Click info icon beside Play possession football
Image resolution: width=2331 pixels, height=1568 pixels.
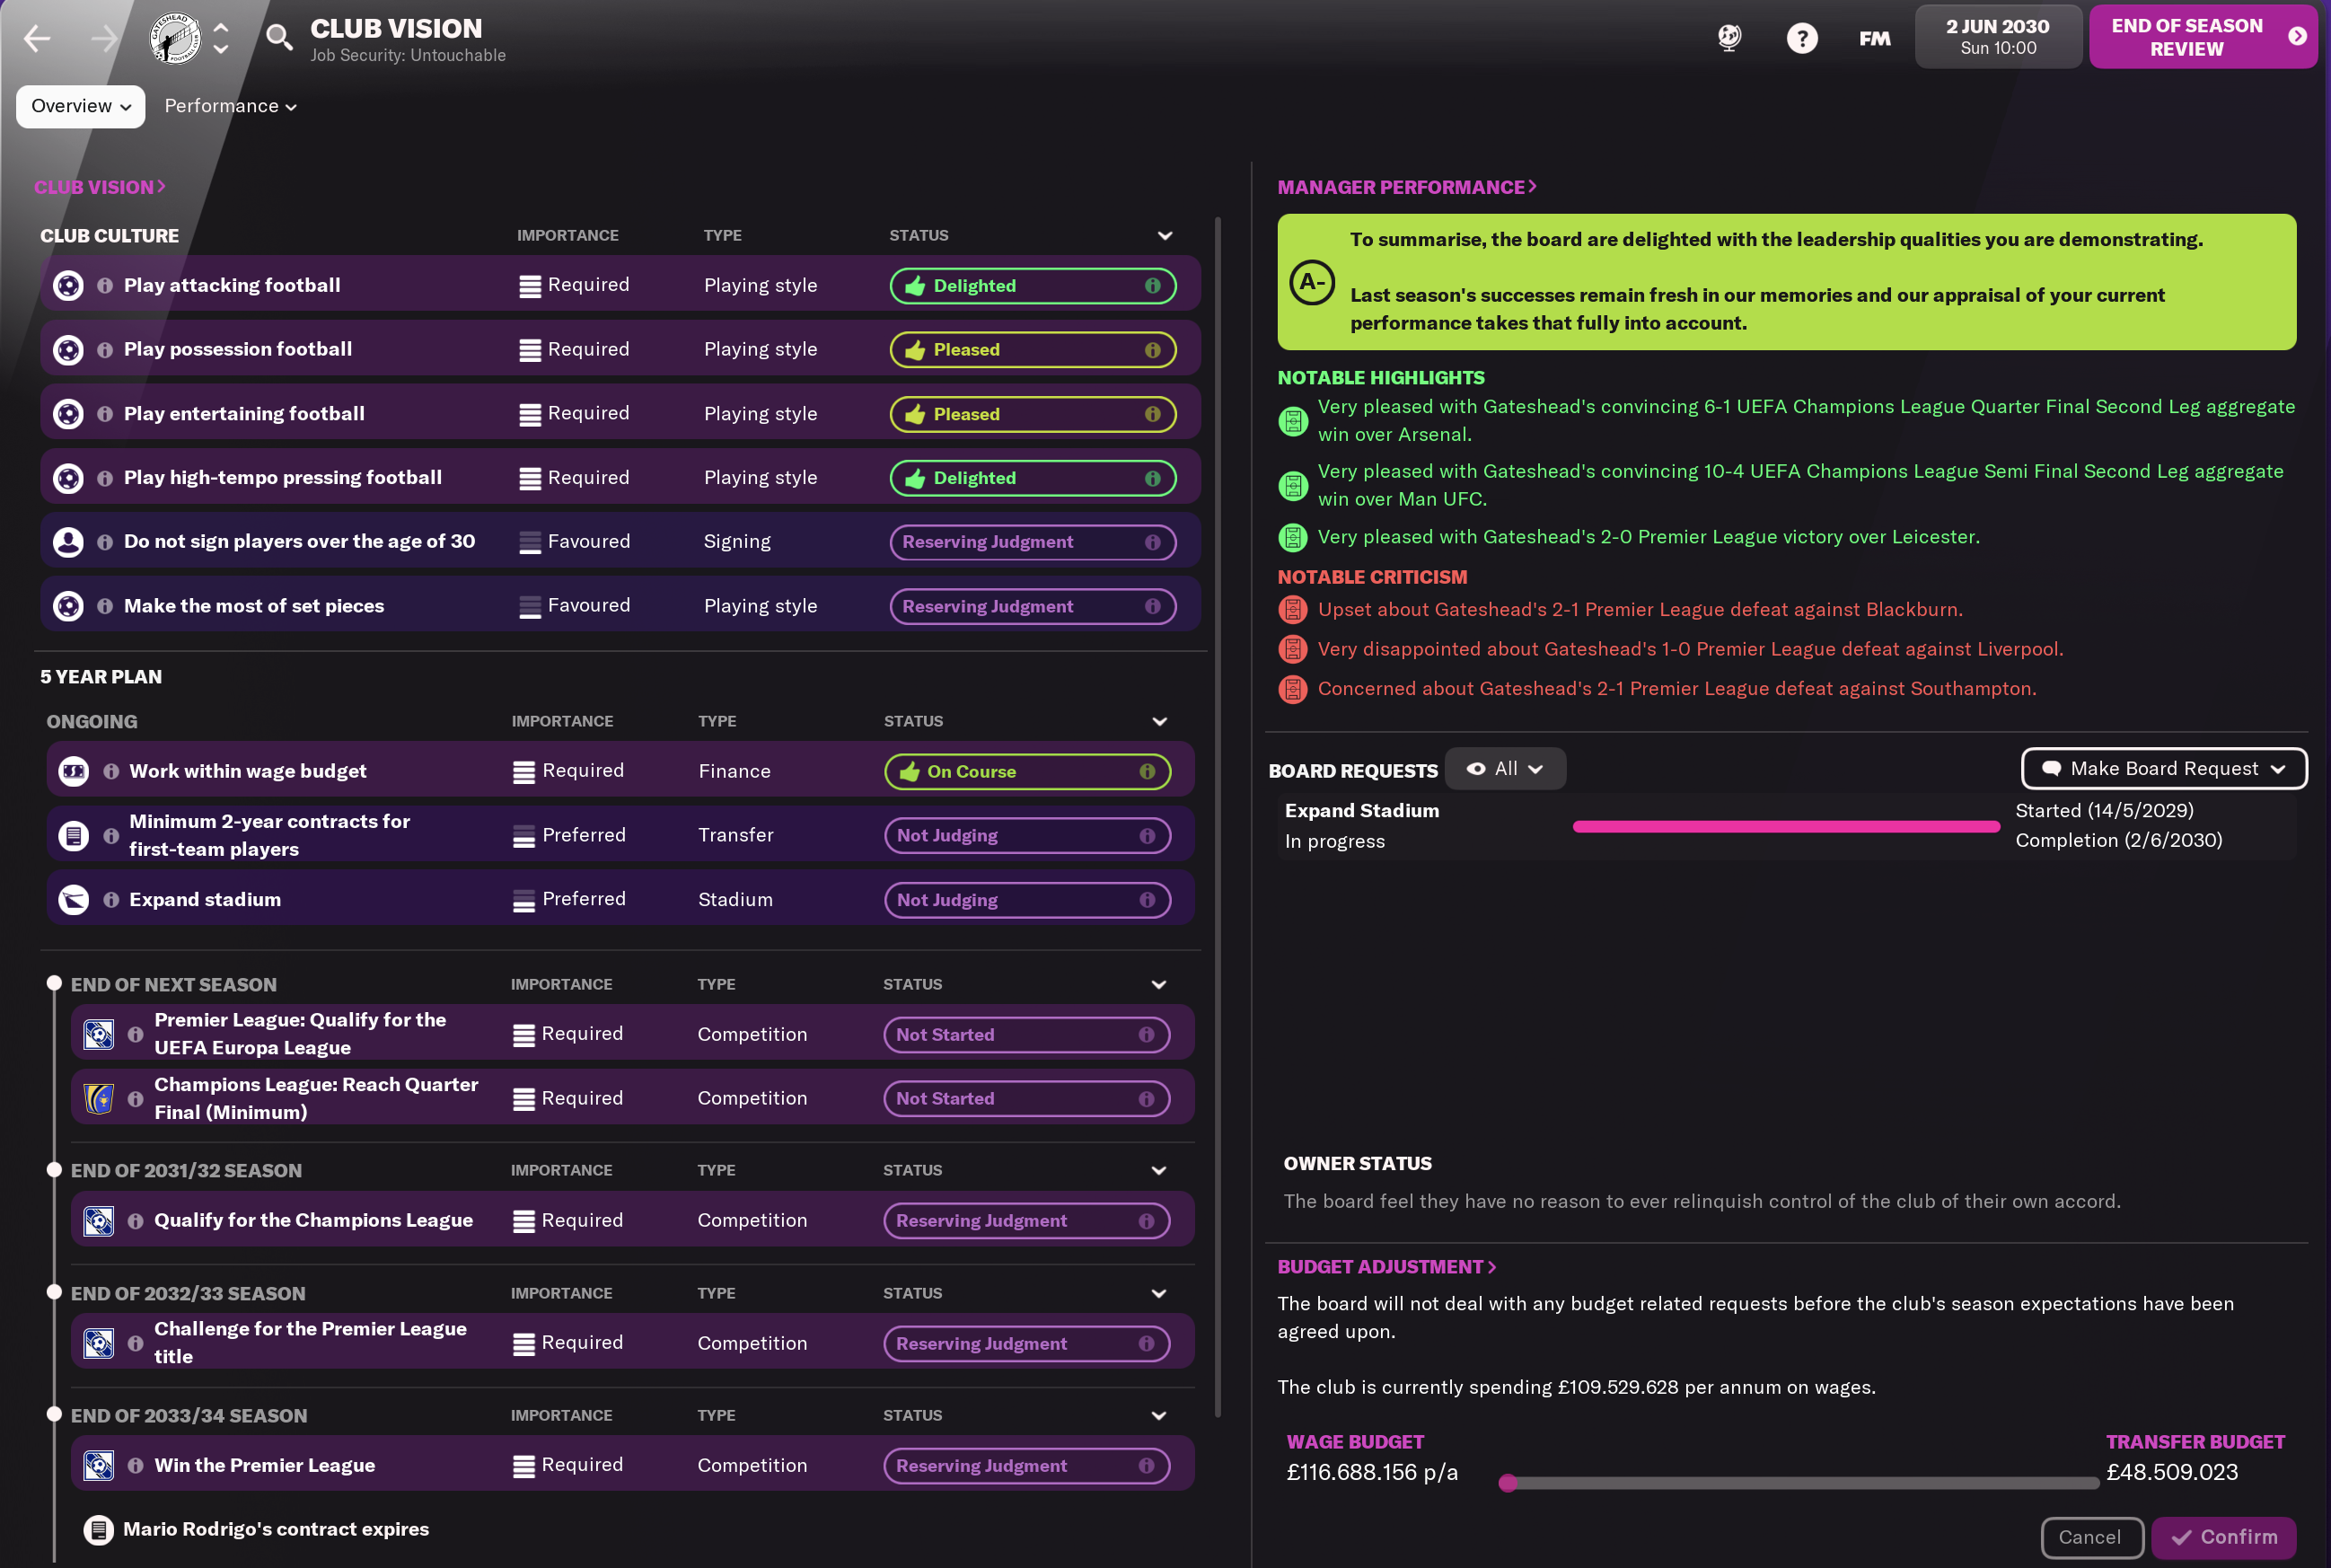pyautogui.click(x=105, y=350)
